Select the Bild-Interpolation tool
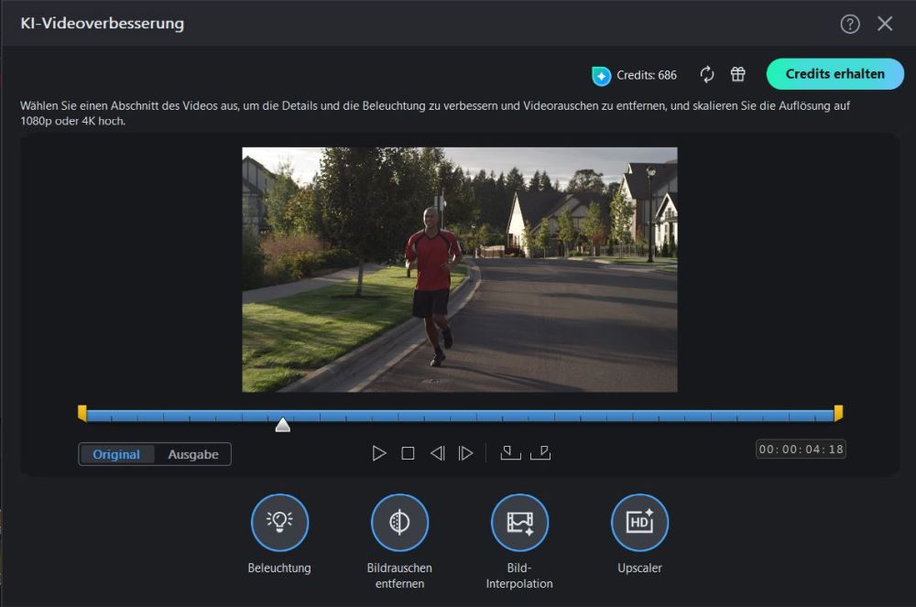The height and width of the screenshot is (607, 916). (519, 523)
